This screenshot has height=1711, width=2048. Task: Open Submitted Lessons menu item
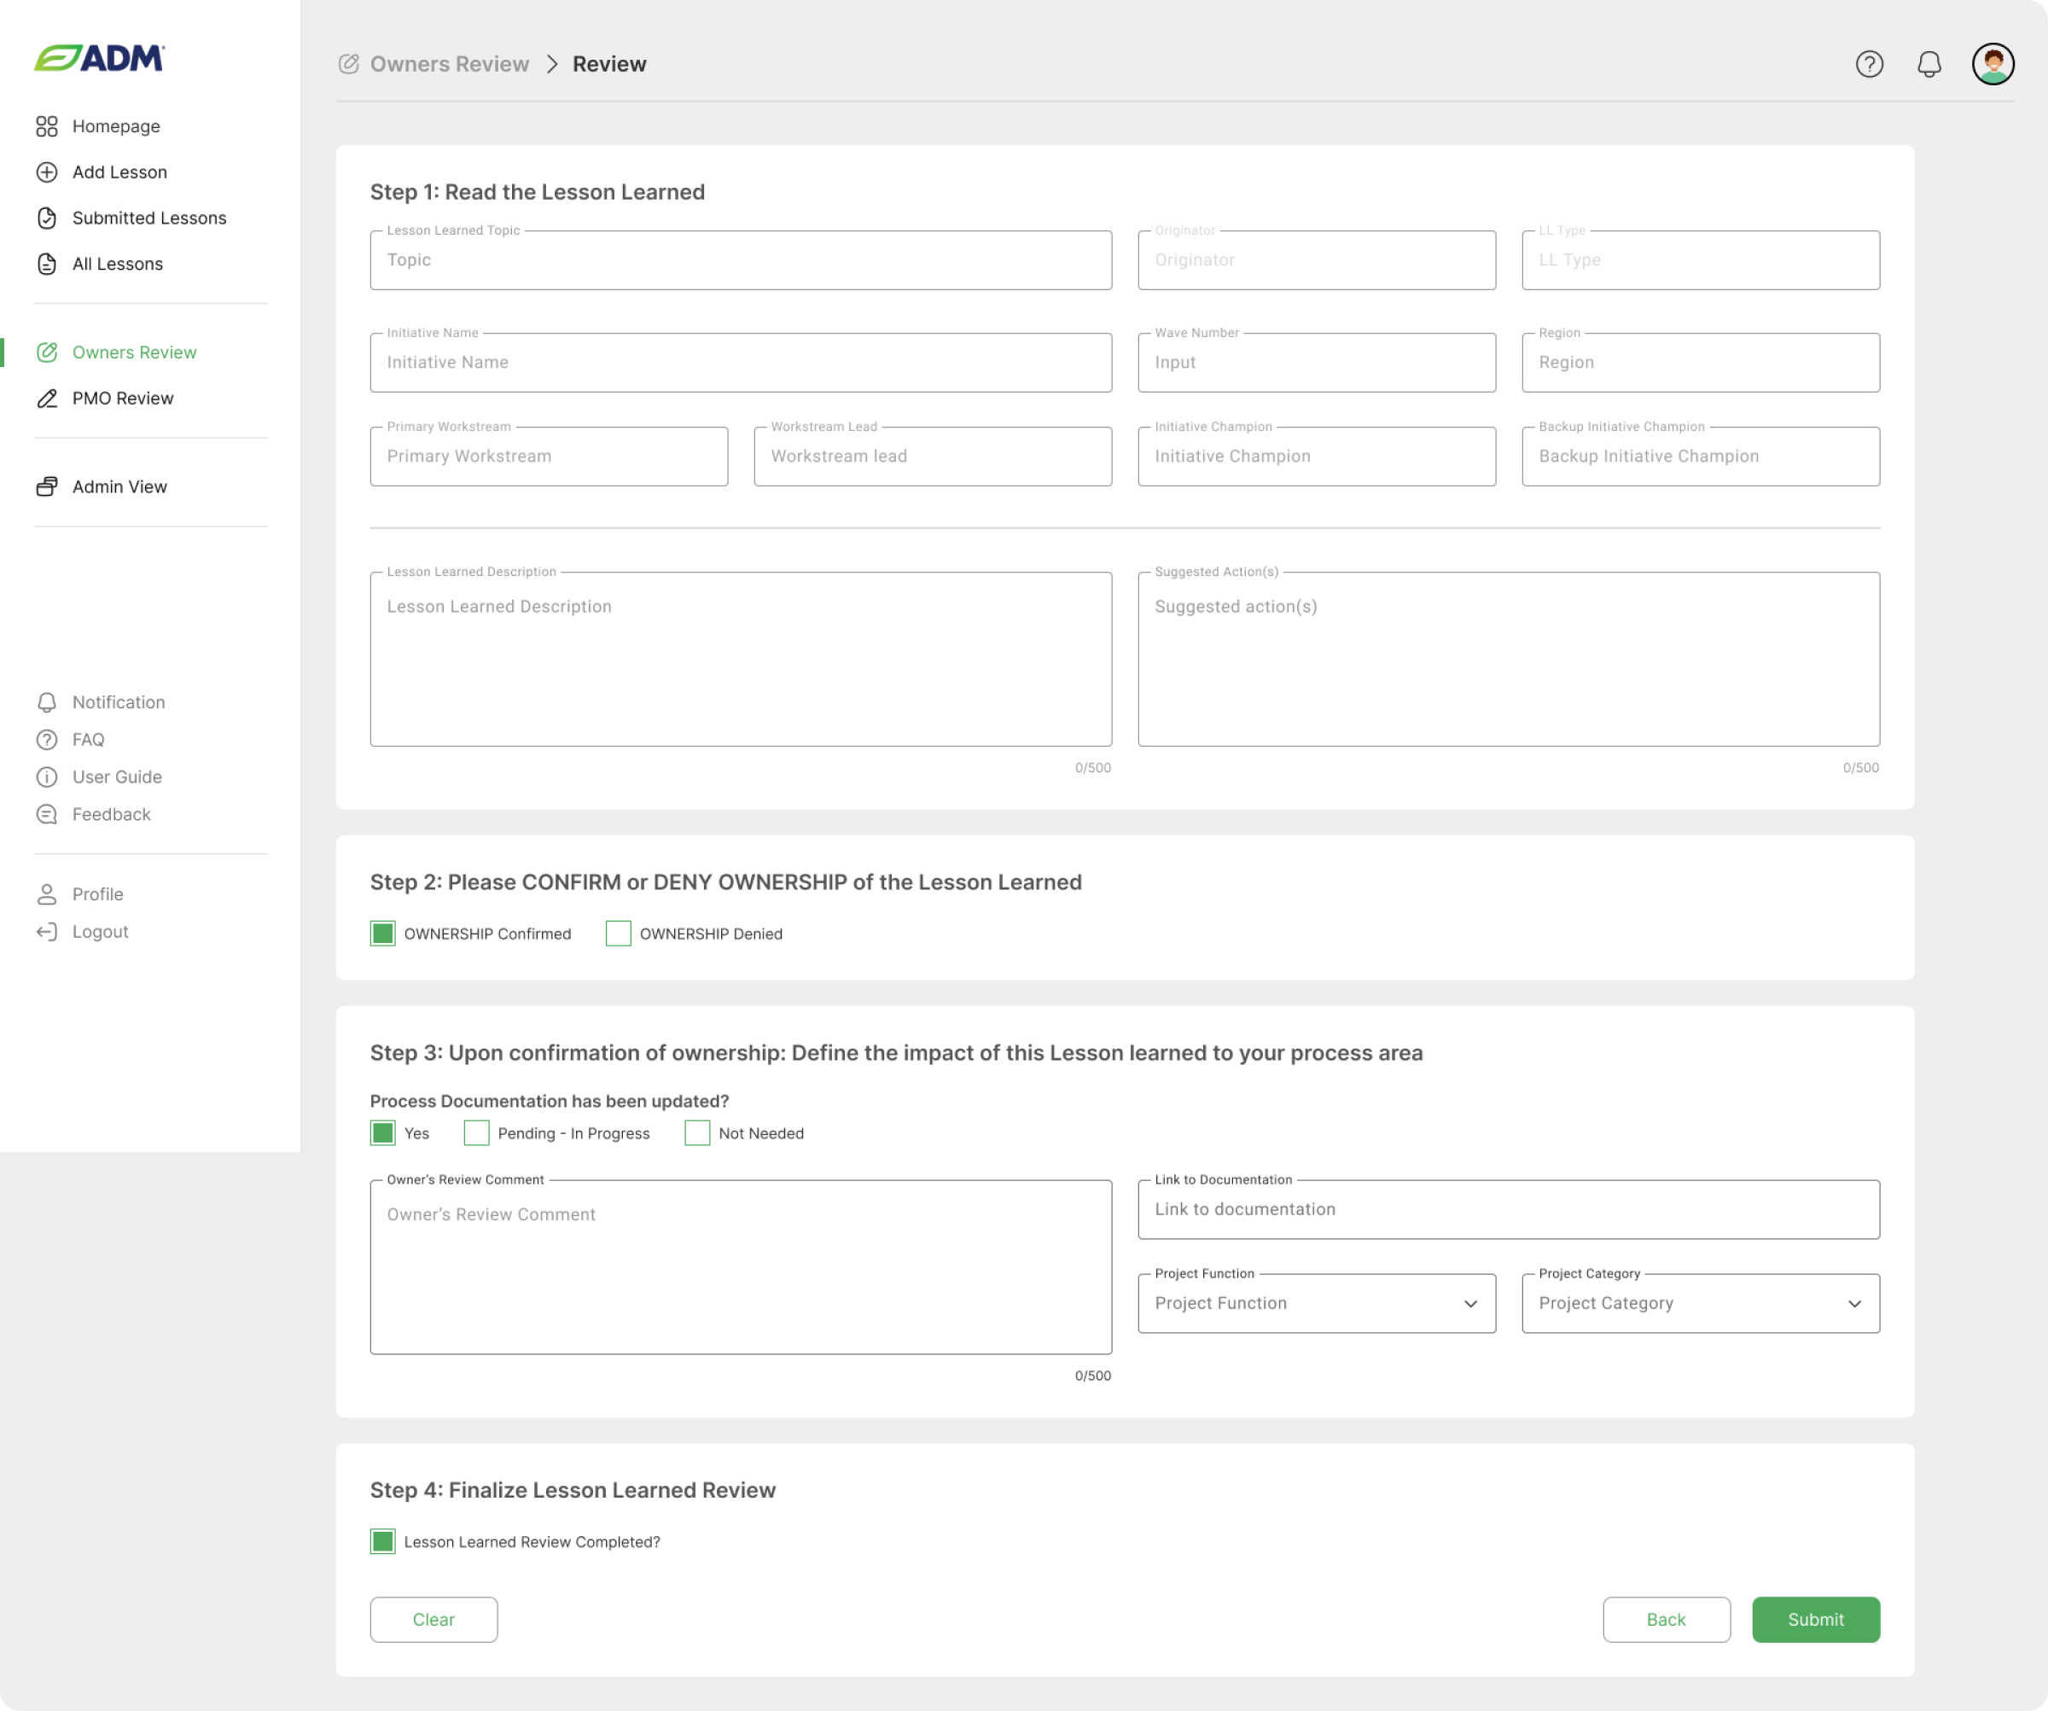coord(148,218)
